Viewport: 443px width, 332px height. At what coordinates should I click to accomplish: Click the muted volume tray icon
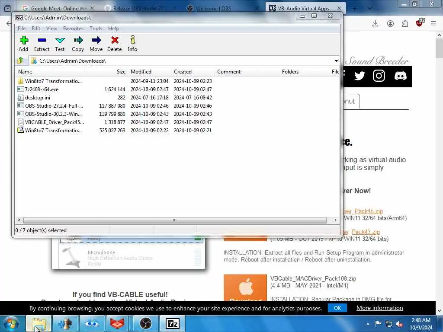(x=399, y=324)
